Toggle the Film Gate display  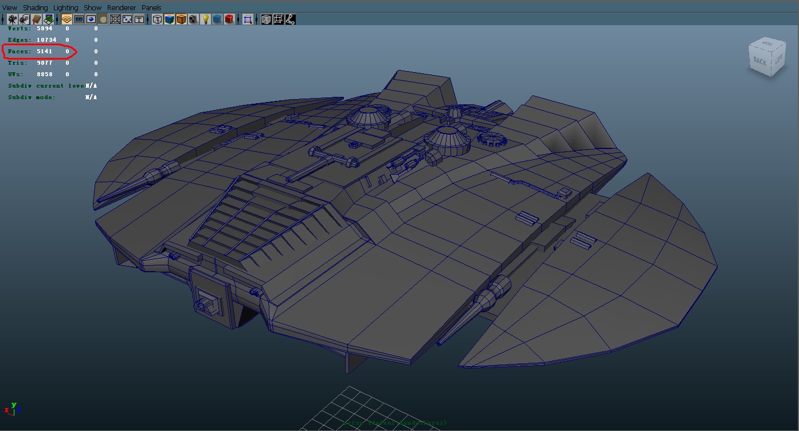coord(79,19)
